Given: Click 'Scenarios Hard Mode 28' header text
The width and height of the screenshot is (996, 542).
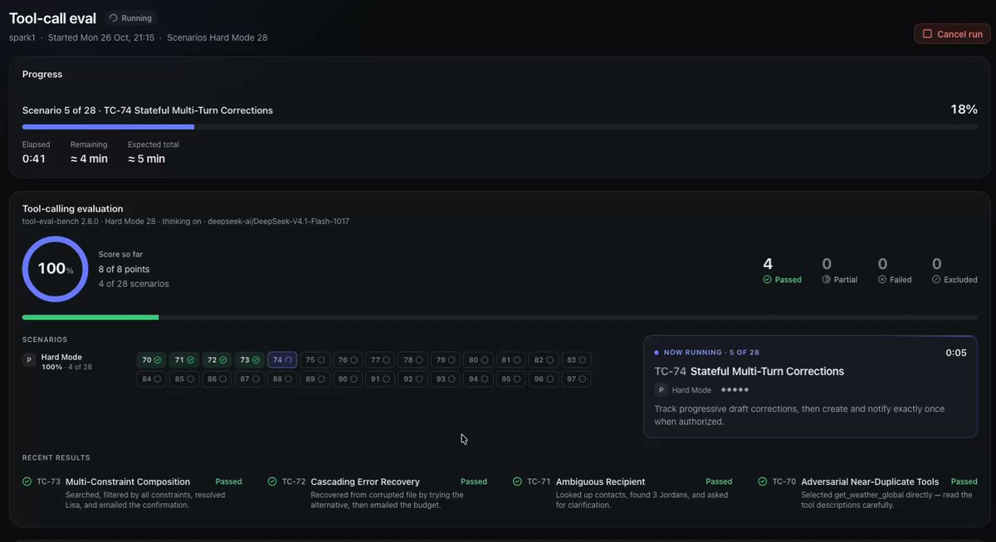Looking at the screenshot, I should [217, 37].
